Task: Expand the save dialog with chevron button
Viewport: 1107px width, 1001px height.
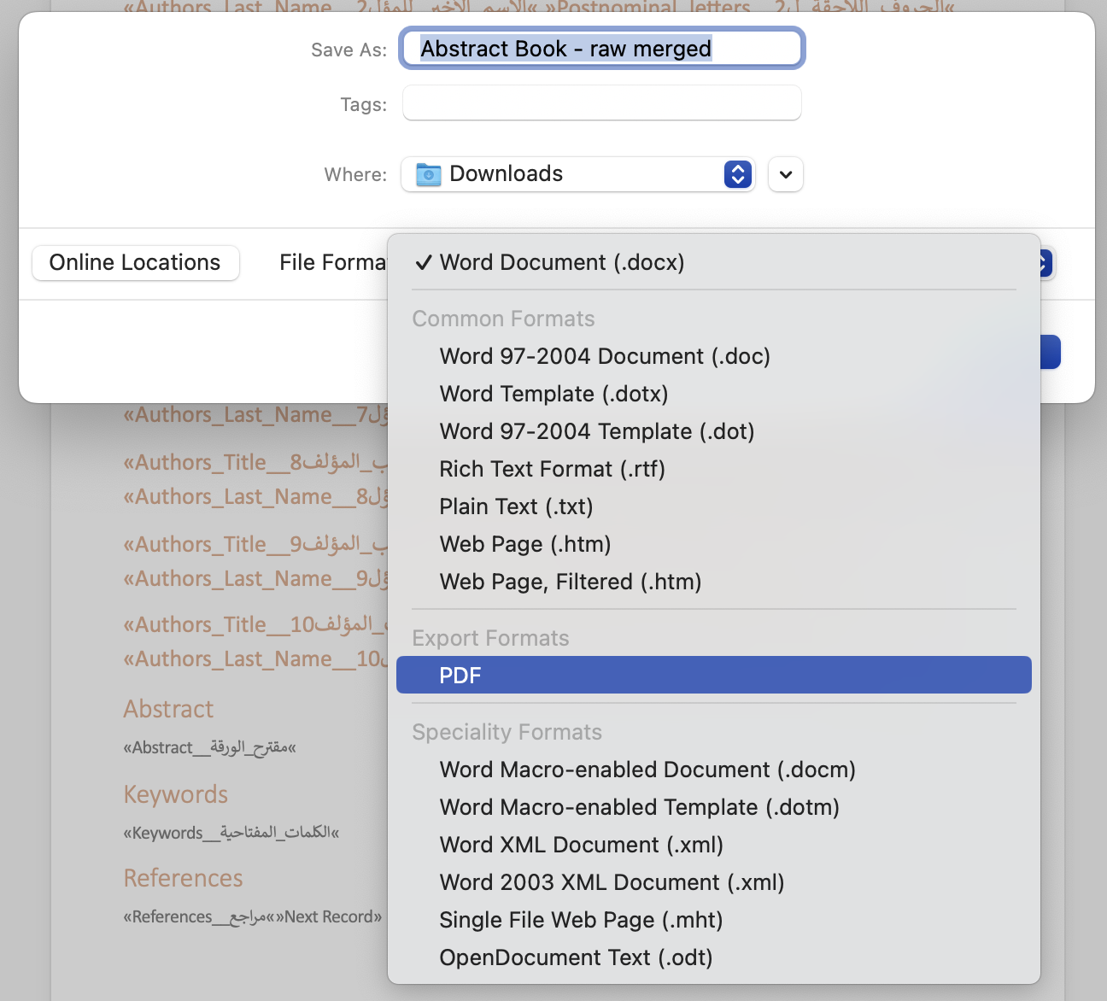Action: (x=785, y=175)
